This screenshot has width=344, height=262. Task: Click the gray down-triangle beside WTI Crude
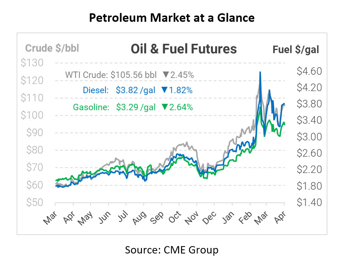coord(166,75)
